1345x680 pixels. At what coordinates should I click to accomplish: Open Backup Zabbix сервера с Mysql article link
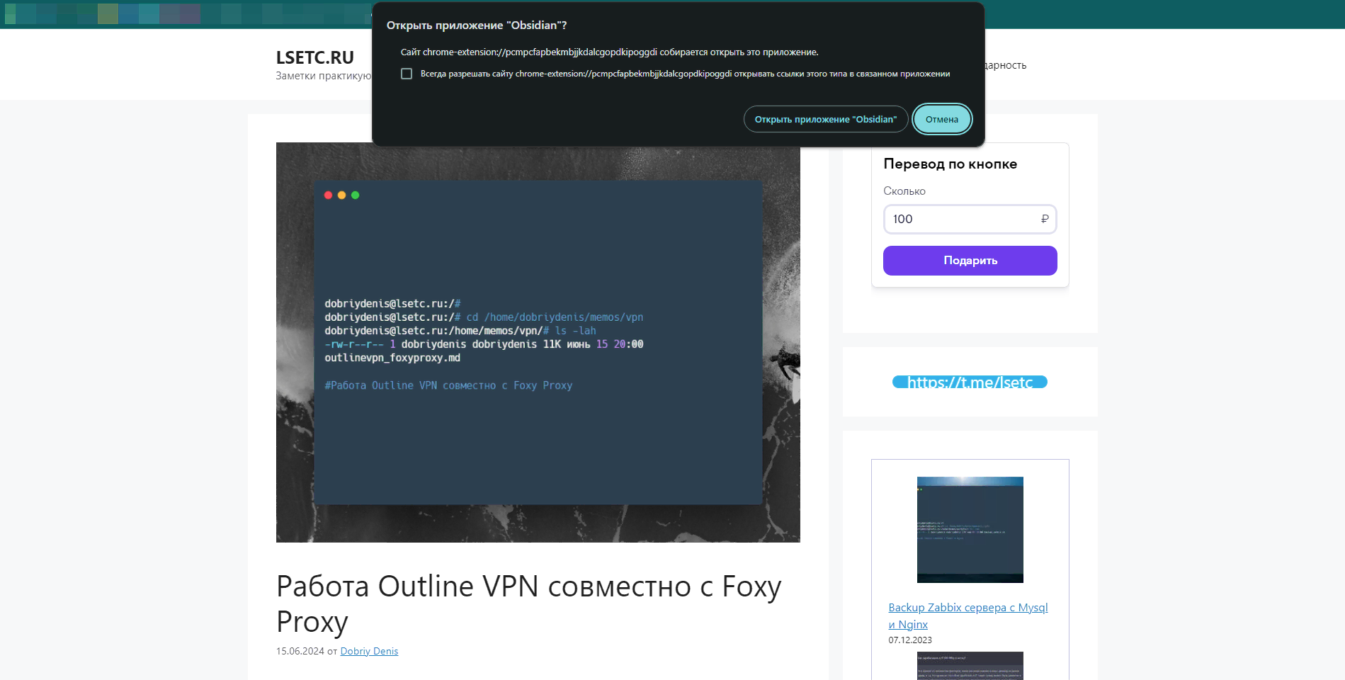coord(967,616)
